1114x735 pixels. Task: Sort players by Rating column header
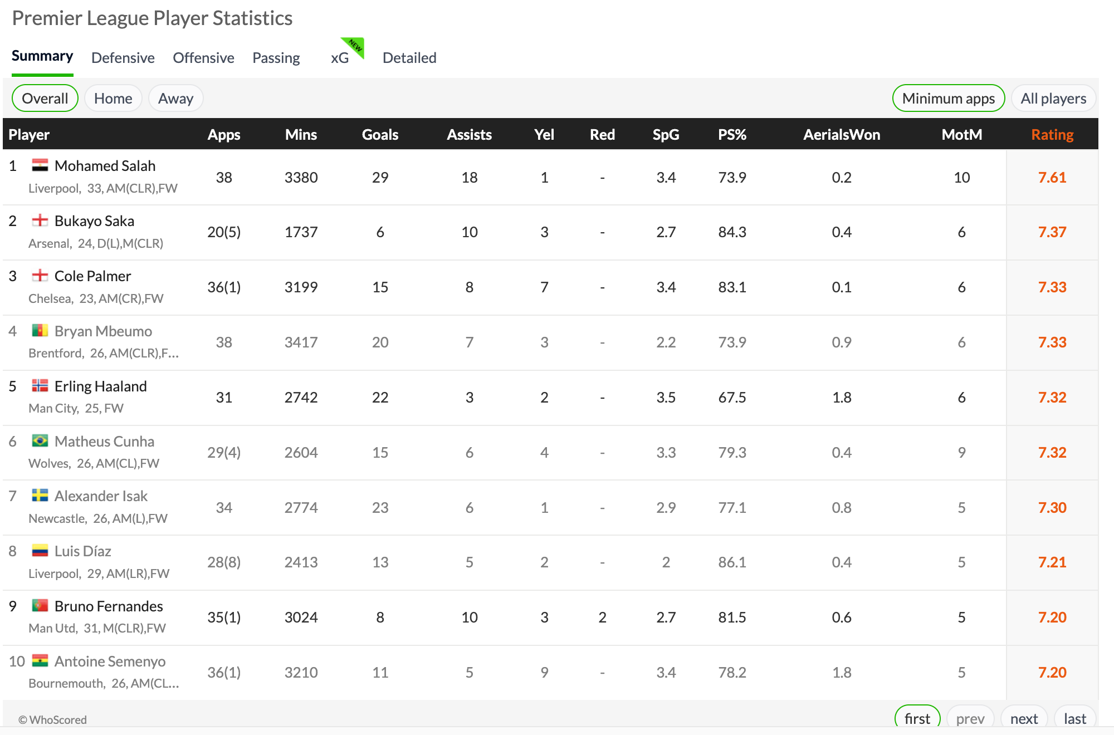coord(1052,135)
